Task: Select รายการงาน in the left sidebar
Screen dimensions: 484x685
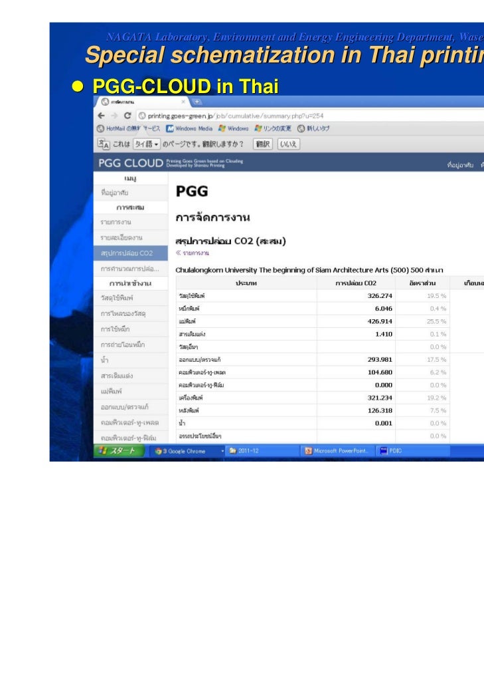Action: point(130,222)
